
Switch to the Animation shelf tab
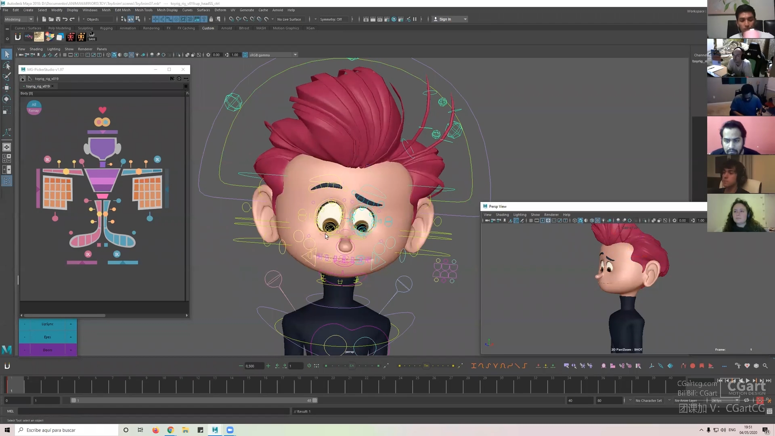[x=128, y=28]
